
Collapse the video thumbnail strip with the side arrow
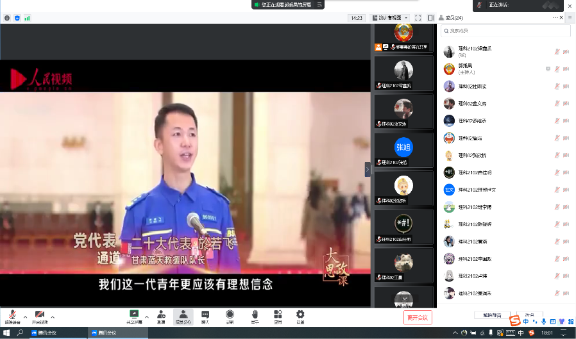pyautogui.click(x=368, y=169)
